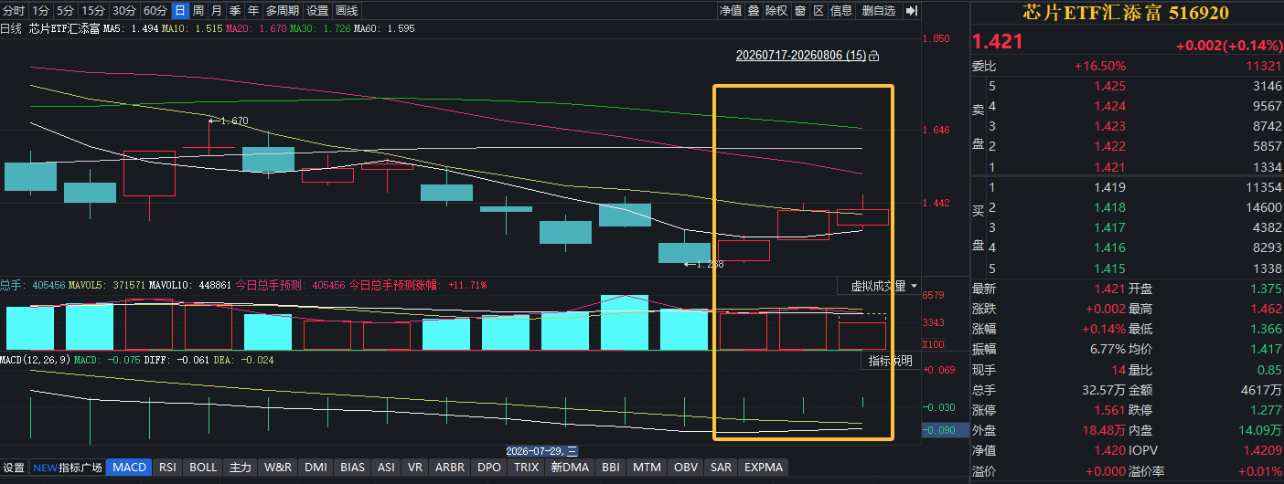Collapse side panel with arrow icon
This screenshot has height=484, width=1284.
[911, 11]
